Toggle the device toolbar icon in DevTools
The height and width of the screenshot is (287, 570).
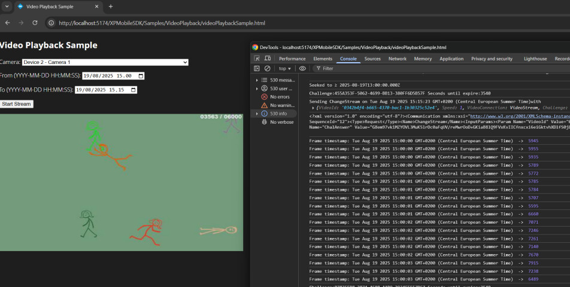pos(268,59)
